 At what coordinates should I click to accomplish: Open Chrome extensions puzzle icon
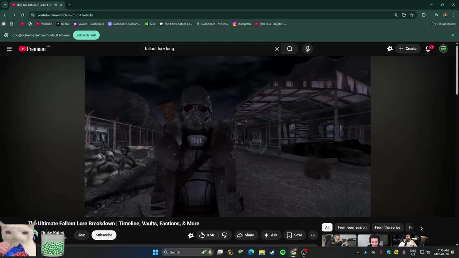click(424, 15)
